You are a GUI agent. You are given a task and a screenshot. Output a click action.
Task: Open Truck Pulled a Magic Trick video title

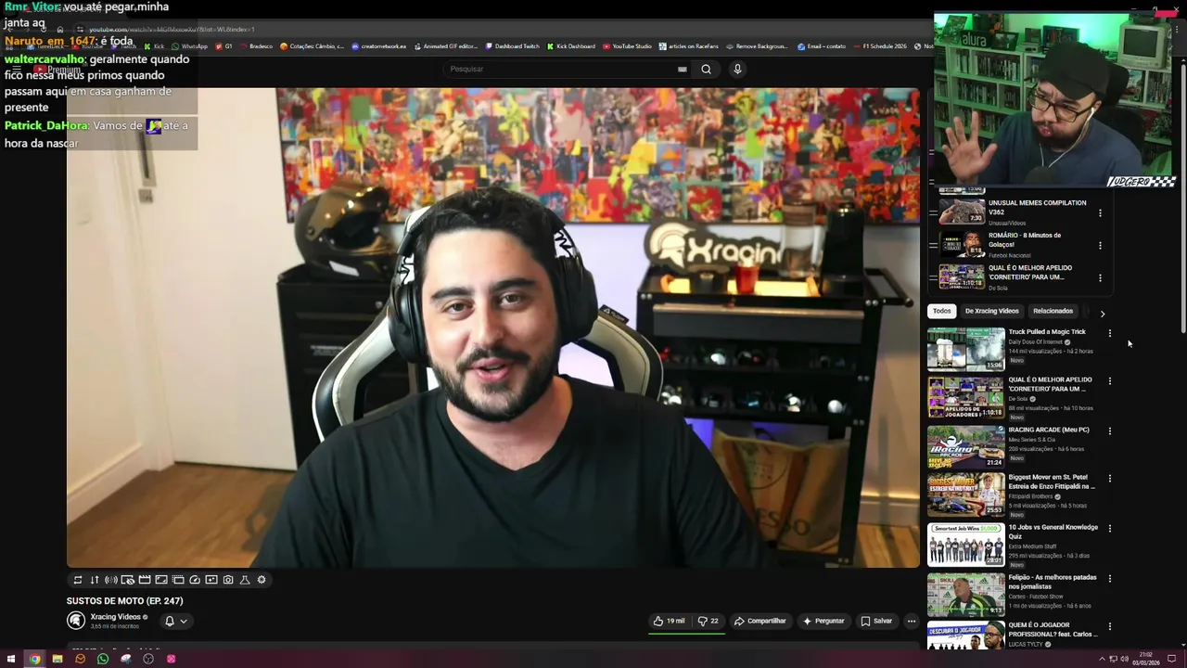click(1047, 332)
